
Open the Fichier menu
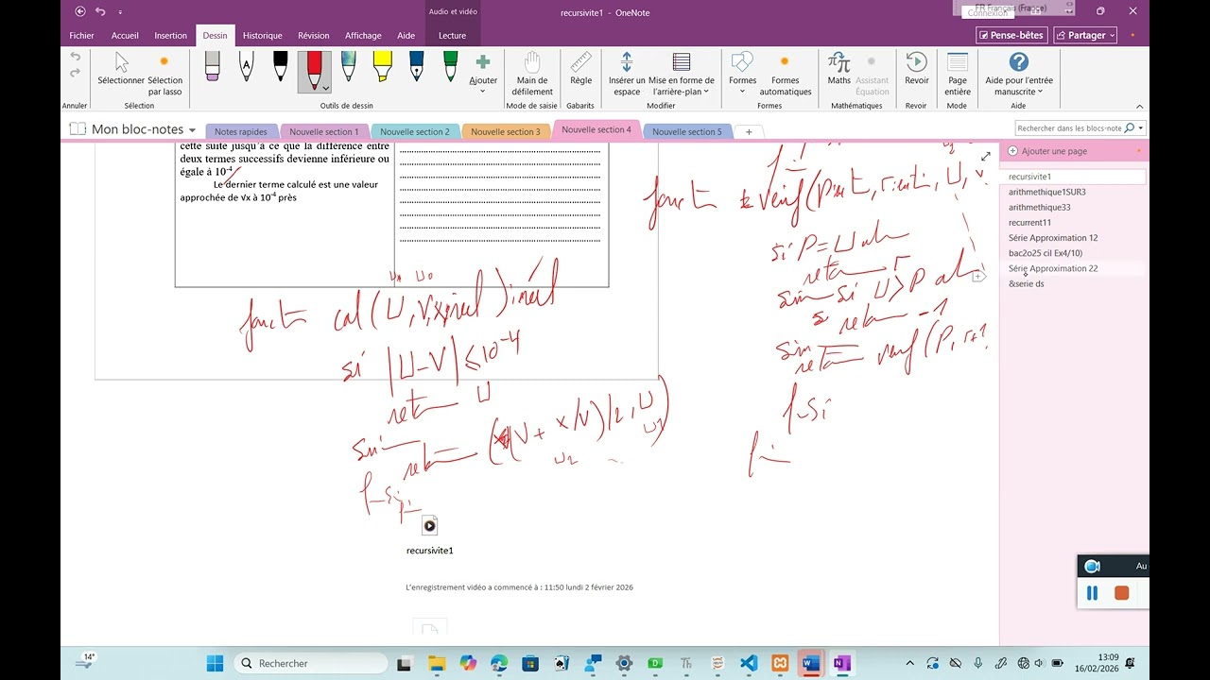pos(81,36)
